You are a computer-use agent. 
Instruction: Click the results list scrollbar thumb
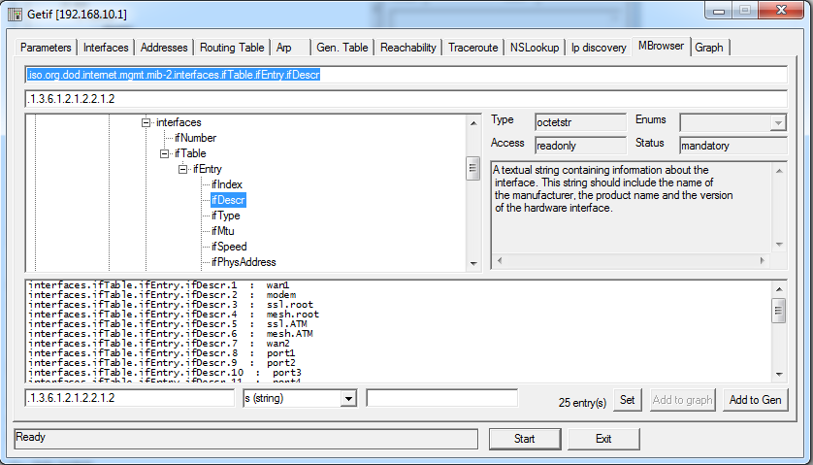[779, 311]
